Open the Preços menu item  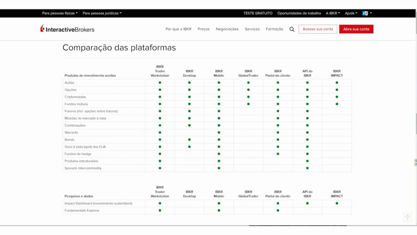coord(204,29)
